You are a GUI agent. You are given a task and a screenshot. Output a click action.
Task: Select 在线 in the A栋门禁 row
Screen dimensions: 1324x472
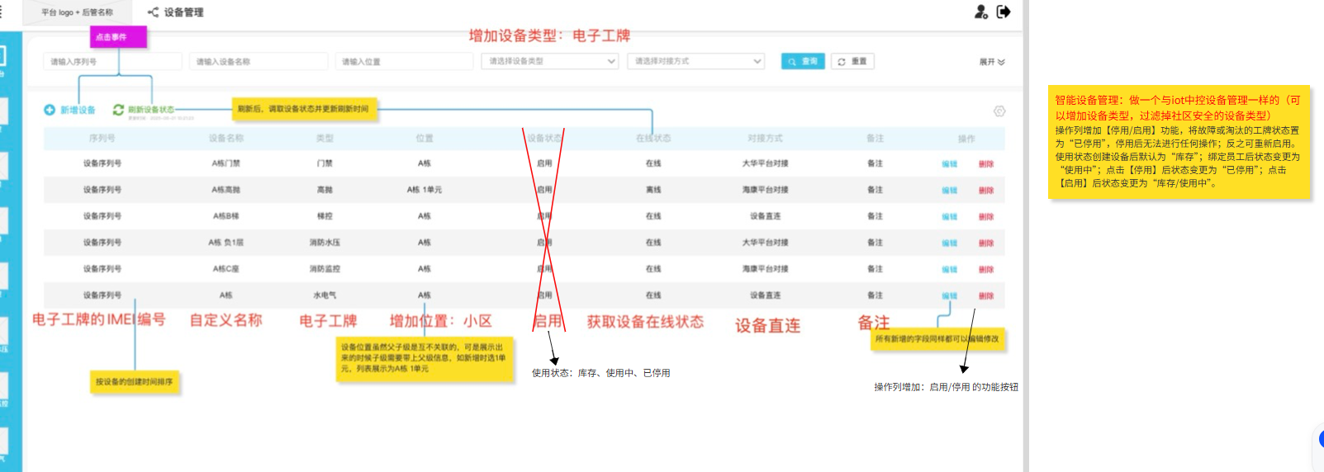[653, 163]
